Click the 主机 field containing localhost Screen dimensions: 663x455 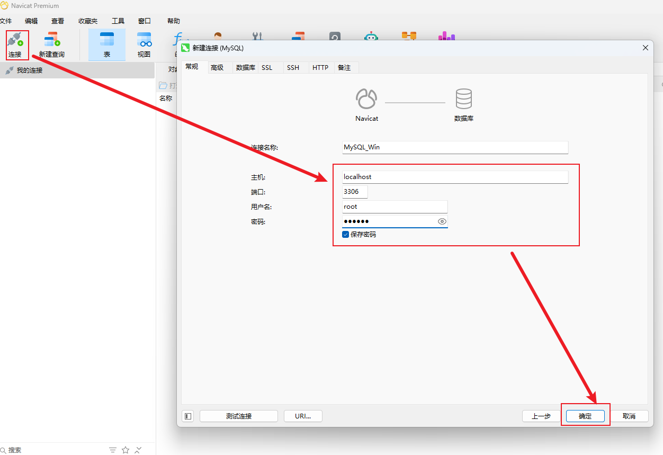(455, 177)
